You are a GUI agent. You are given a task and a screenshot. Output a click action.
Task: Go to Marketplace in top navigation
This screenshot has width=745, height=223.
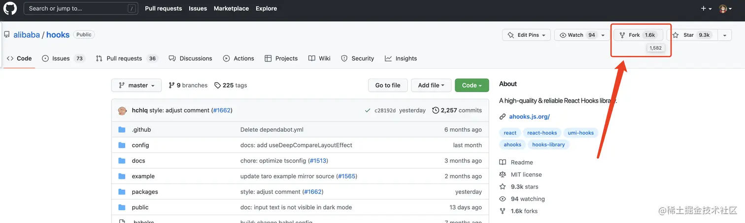point(231,8)
